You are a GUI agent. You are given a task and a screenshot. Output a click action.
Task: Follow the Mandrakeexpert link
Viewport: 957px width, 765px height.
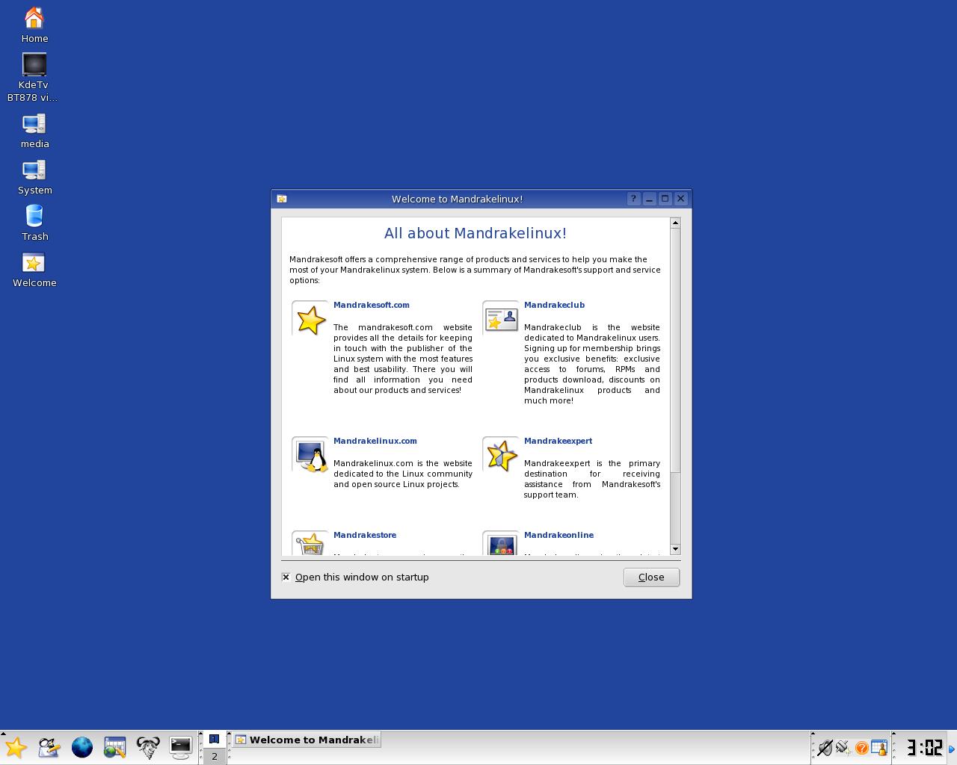[x=558, y=441]
